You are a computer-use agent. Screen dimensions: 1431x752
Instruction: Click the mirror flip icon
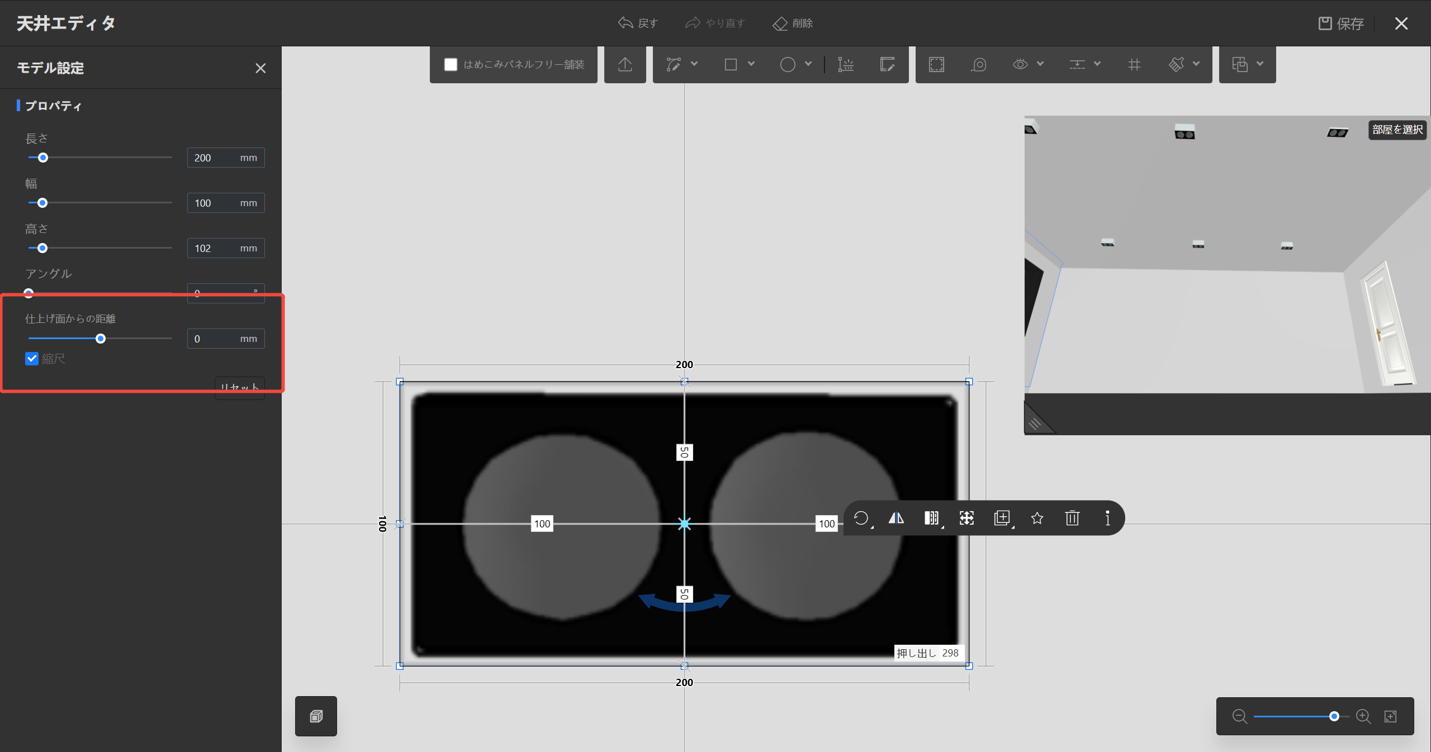coord(896,518)
